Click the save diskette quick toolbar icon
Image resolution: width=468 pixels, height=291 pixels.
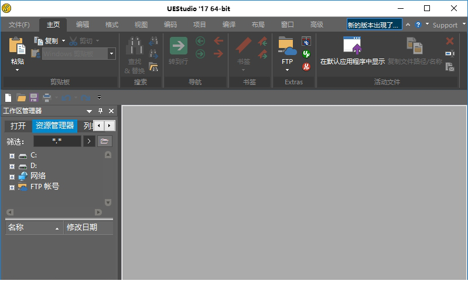(x=34, y=98)
